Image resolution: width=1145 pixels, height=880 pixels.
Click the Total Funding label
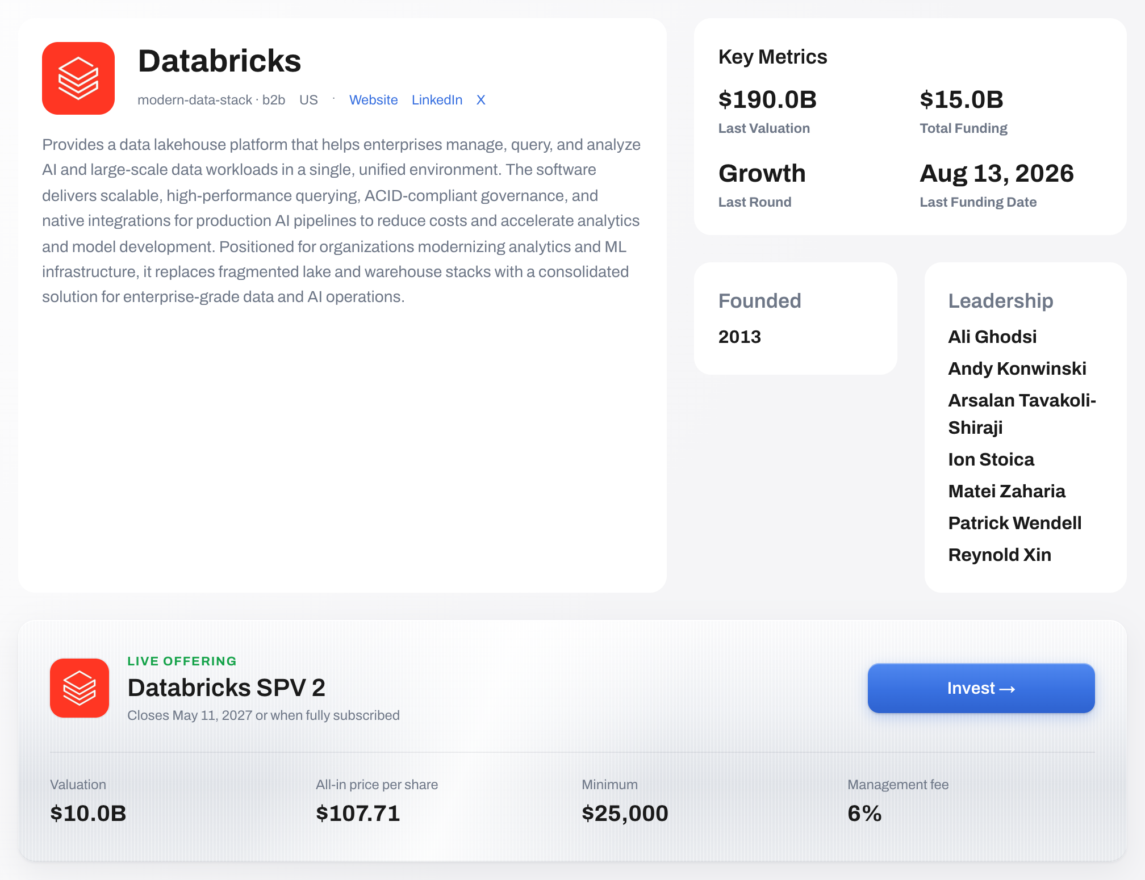[x=963, y=128]
